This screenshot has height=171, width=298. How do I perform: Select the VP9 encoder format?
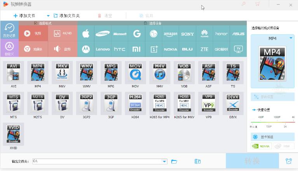point(209,103)
